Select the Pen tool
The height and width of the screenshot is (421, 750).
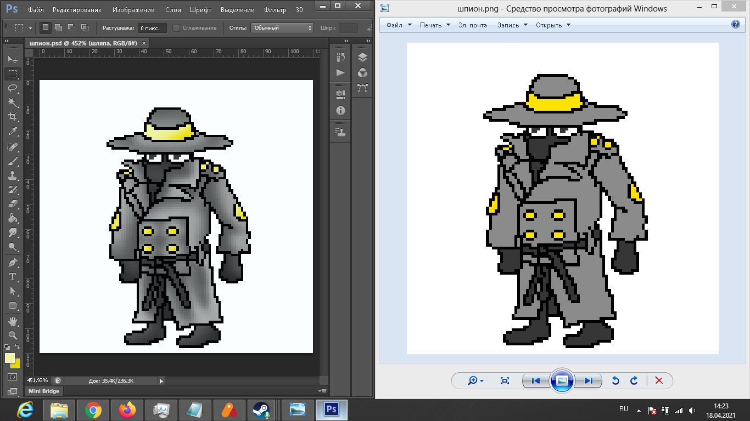click(x=13, y=263)
